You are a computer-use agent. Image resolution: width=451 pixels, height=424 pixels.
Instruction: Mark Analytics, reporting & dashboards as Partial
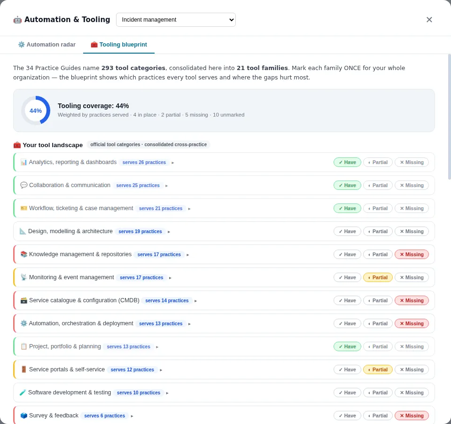[x=378, y=162]
